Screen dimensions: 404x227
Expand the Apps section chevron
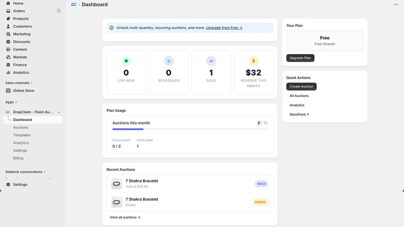(x=16, y=102)
